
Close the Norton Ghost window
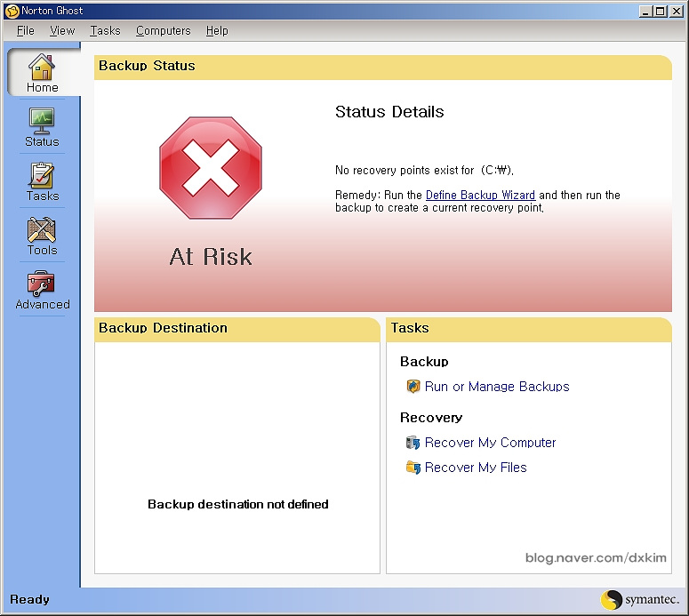tap(676, 12)
